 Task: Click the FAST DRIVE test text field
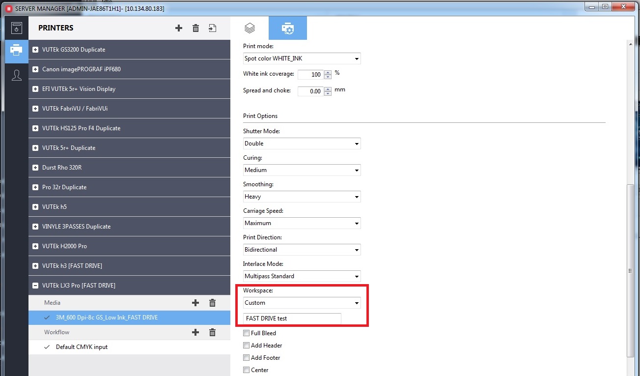point(291,318)
